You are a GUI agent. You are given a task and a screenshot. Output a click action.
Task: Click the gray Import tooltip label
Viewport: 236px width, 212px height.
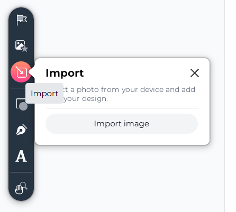pyautogui.click(x=44, y=94)
